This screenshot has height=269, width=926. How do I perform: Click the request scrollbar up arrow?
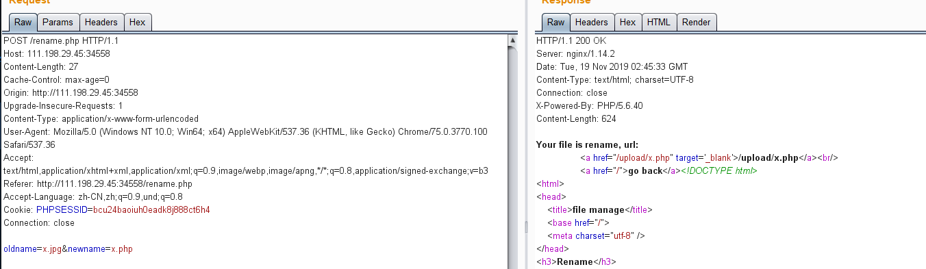point(513,40)
